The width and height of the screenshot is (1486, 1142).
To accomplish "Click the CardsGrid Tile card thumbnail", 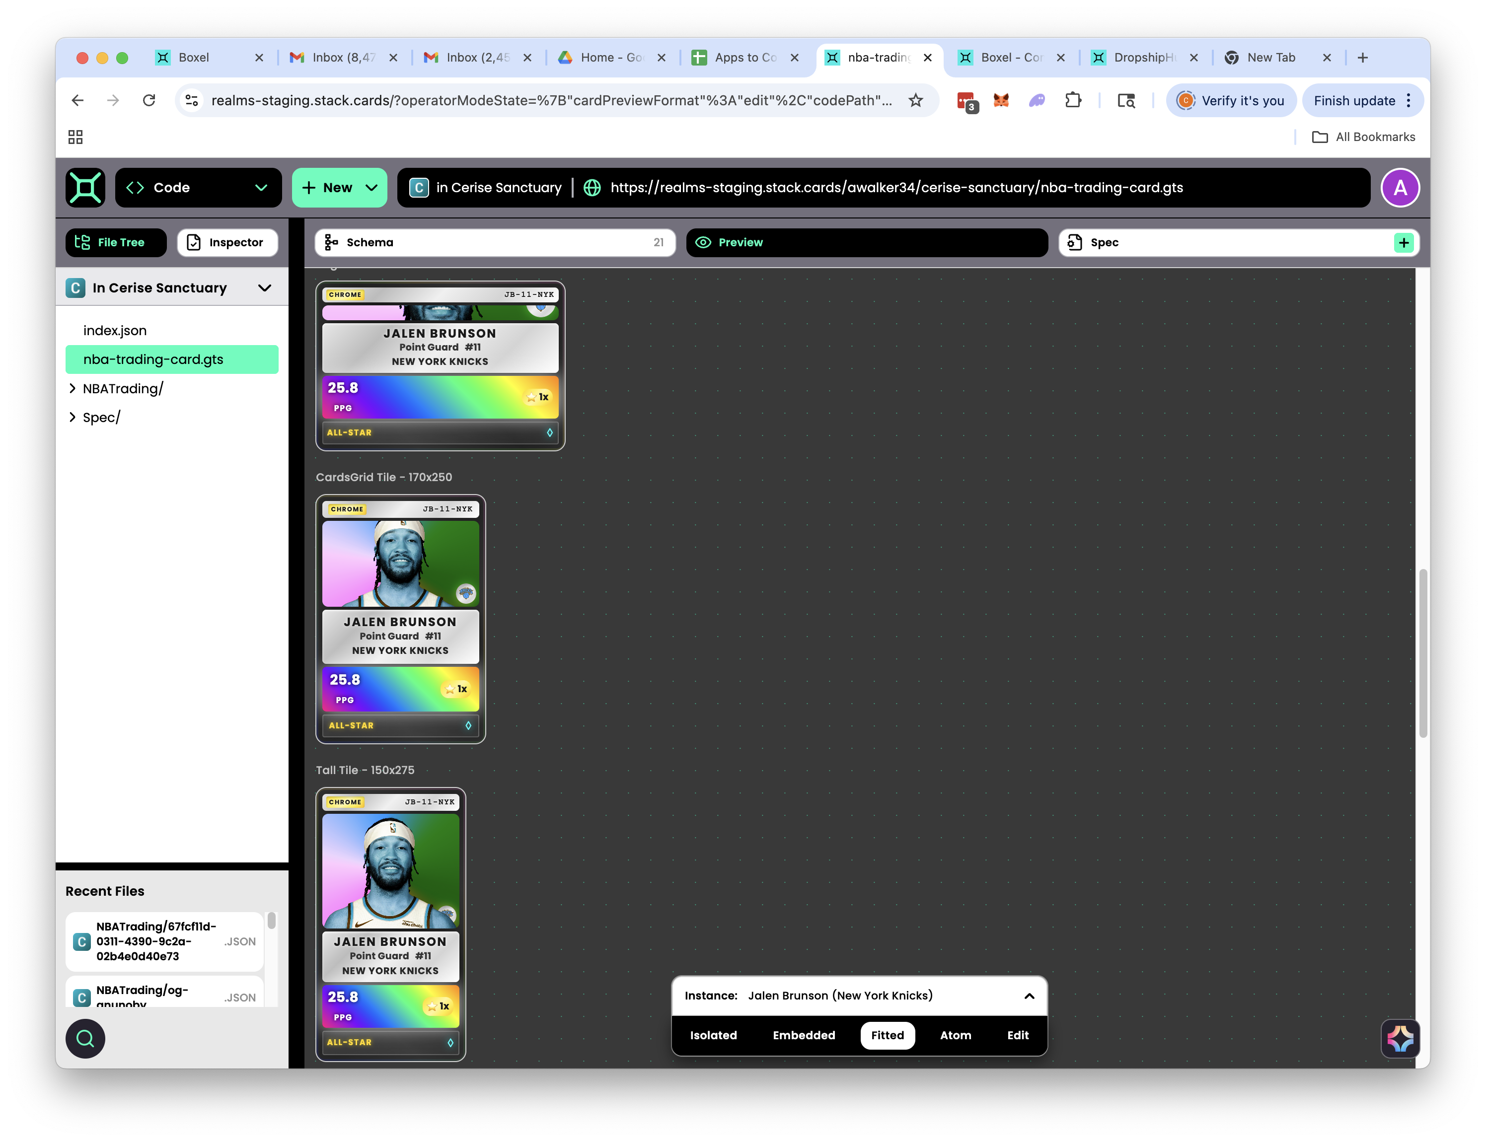I will [400, 619].
